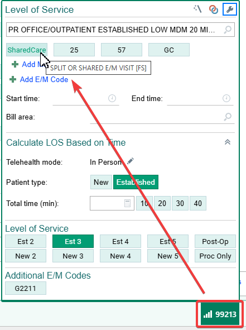The width and height of the screenshot is (246, 330).
Task: Select Est 3 level of service
Action: [73, 241]
